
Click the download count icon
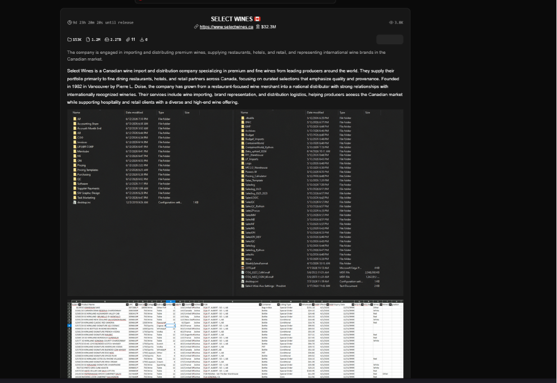click(141, 40)
